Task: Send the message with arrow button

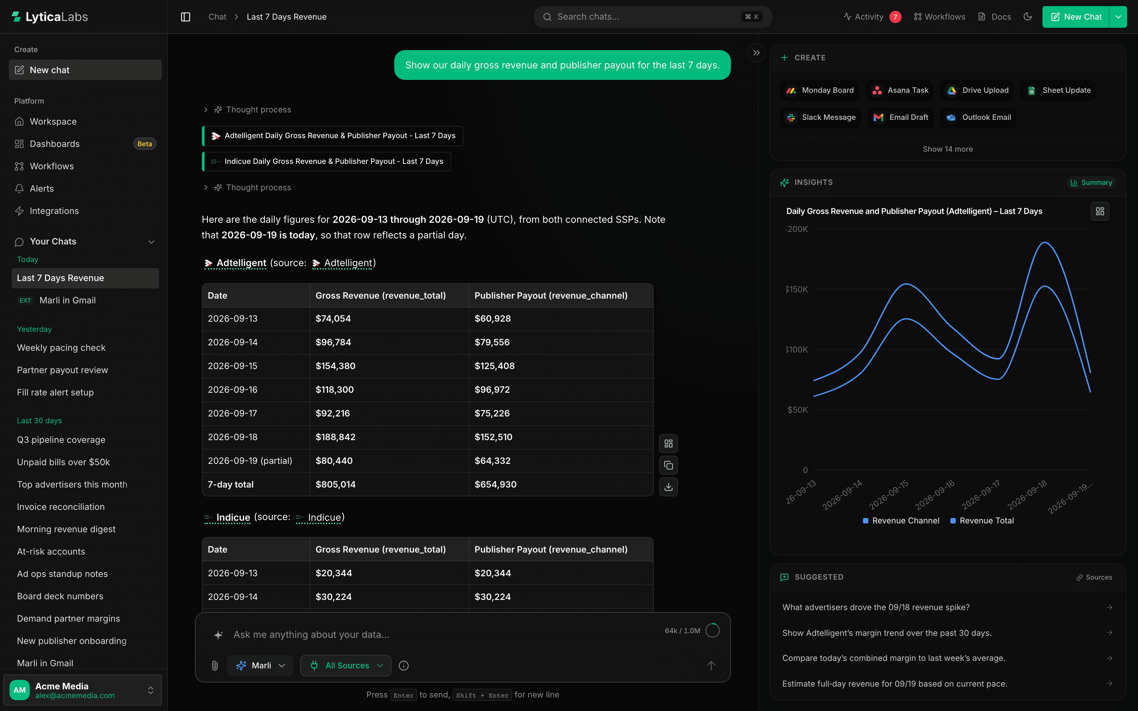Action: point(711,665)
